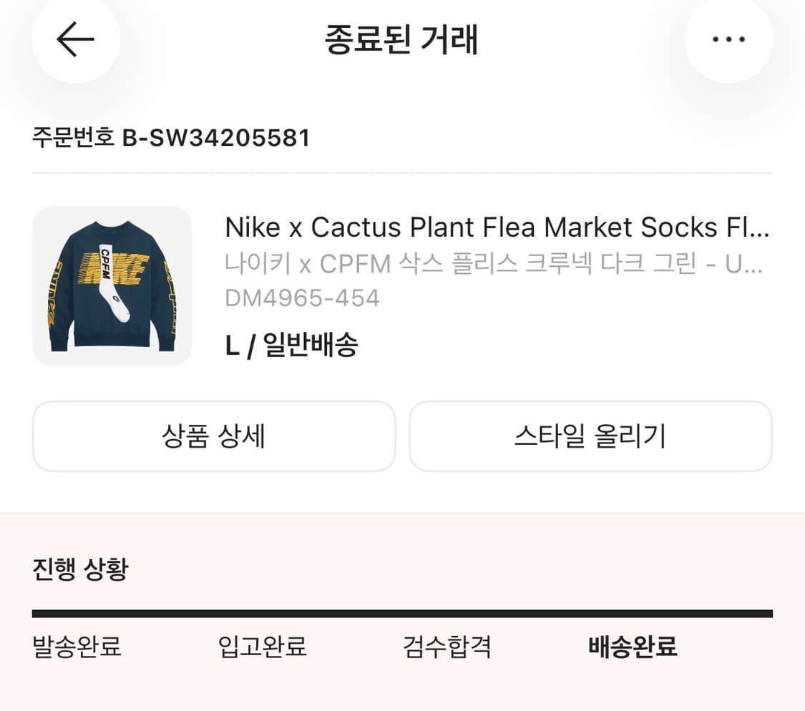Tap 스타일 올리기 to upload a style

pyautogui.click(x=591, y=436)
